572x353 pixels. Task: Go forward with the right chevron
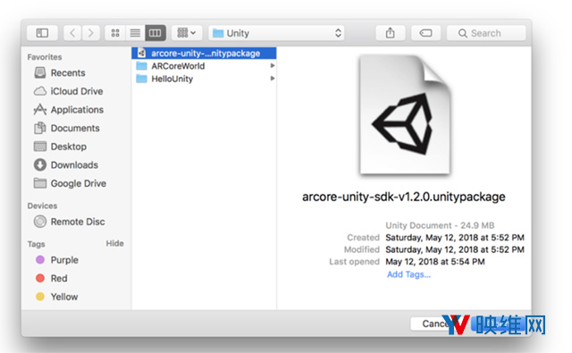90,33
